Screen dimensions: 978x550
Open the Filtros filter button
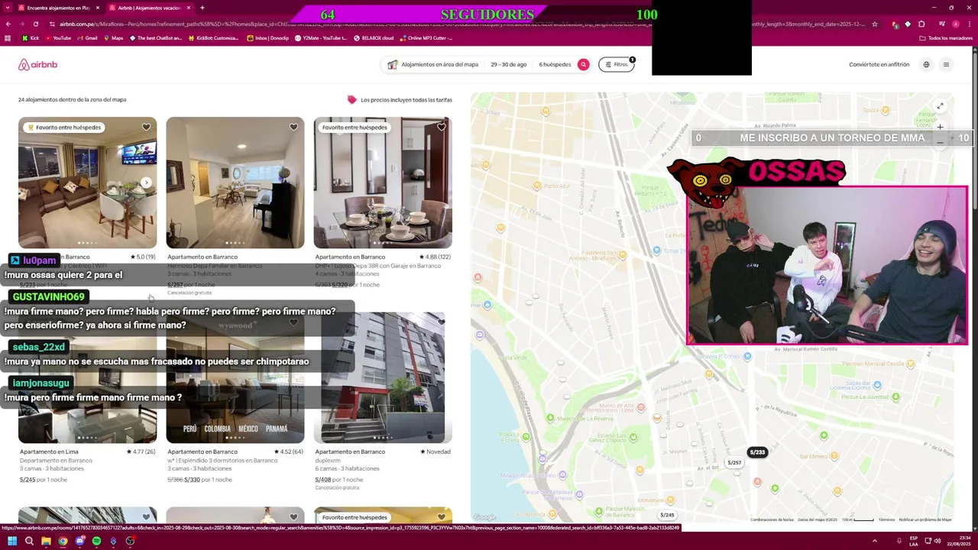tap(617, 64)
